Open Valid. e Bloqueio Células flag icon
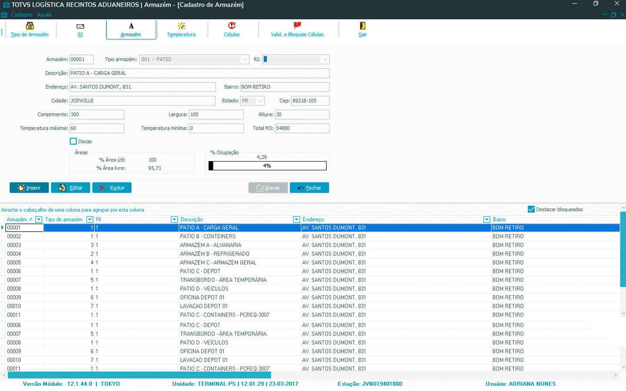 point(297,26)
